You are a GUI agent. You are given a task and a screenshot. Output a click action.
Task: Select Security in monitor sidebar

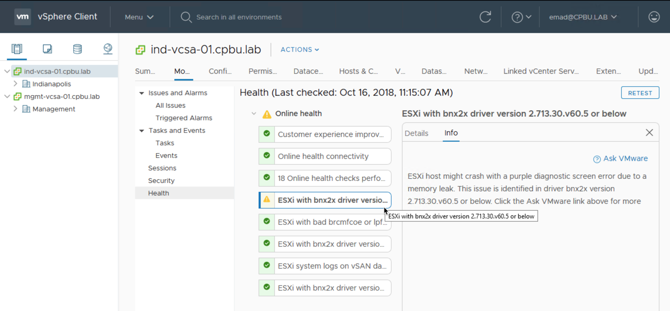point(161,181)
